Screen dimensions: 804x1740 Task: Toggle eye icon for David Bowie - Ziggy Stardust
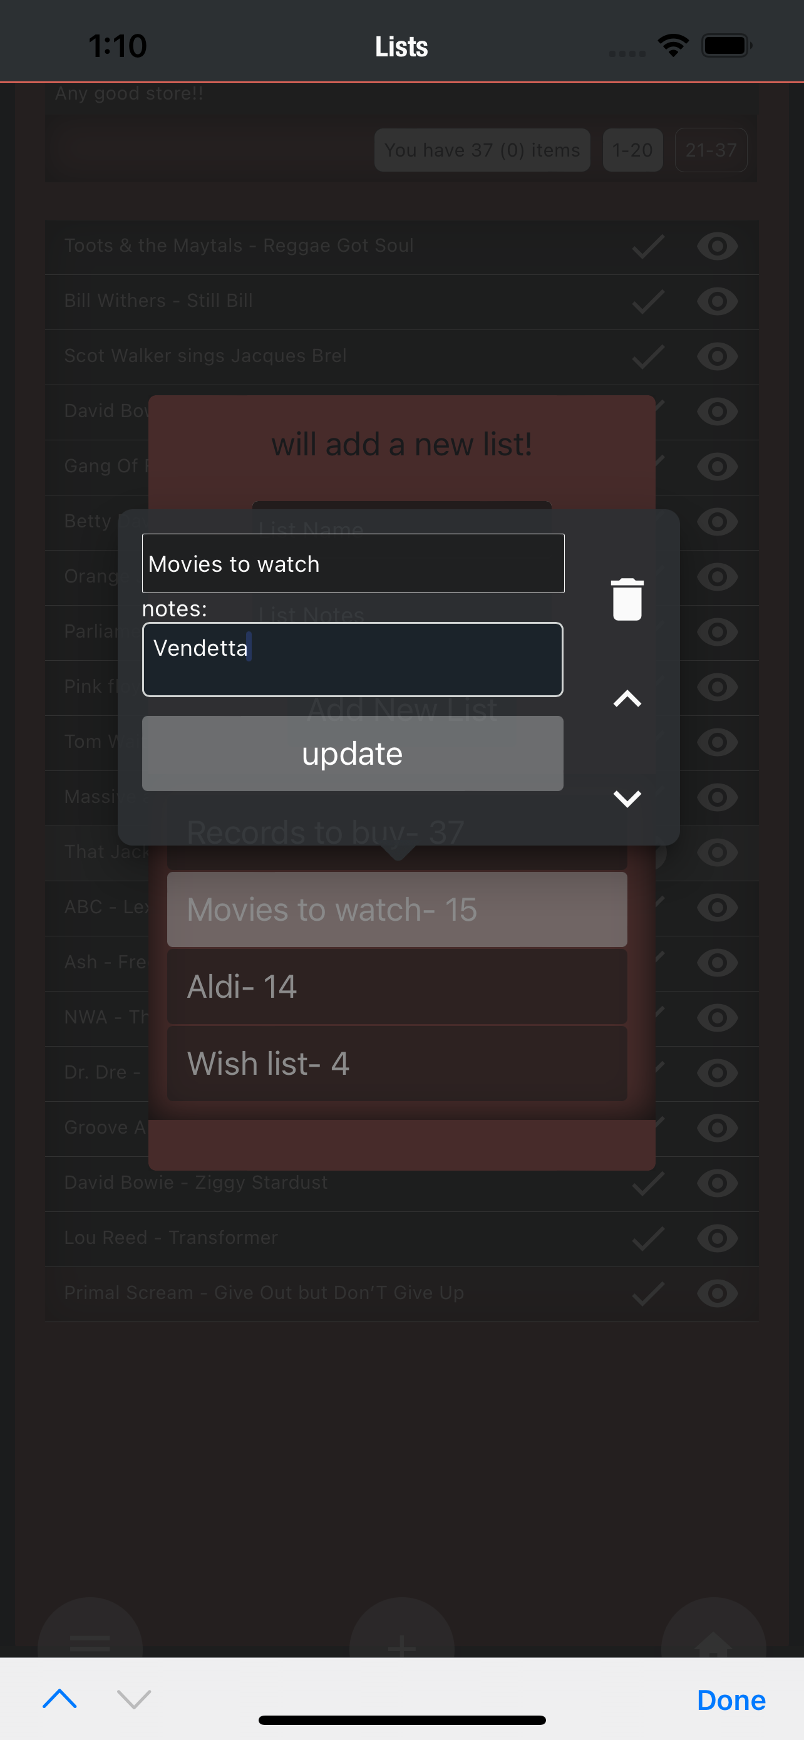[717, 1183]
